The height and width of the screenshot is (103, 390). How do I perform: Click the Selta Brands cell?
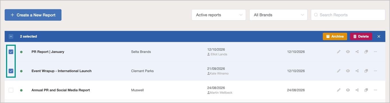pos(141,52)
